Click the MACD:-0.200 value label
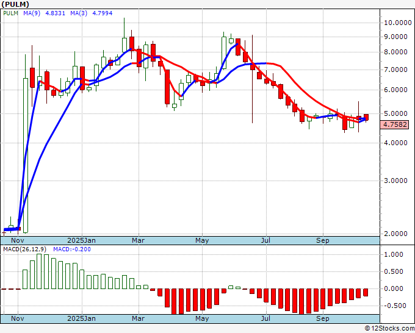 (x=72, y=249)
